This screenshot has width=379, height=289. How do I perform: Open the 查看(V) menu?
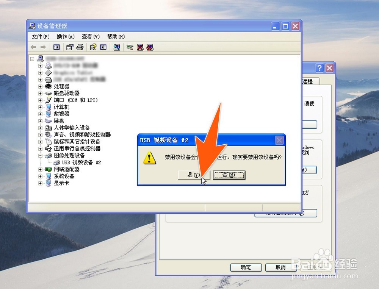click(91, 37)
